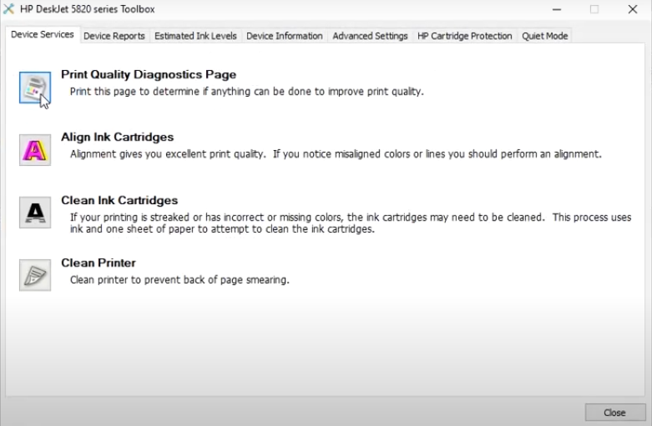Switch to the Quiet Mode tab

click(544, 36)
